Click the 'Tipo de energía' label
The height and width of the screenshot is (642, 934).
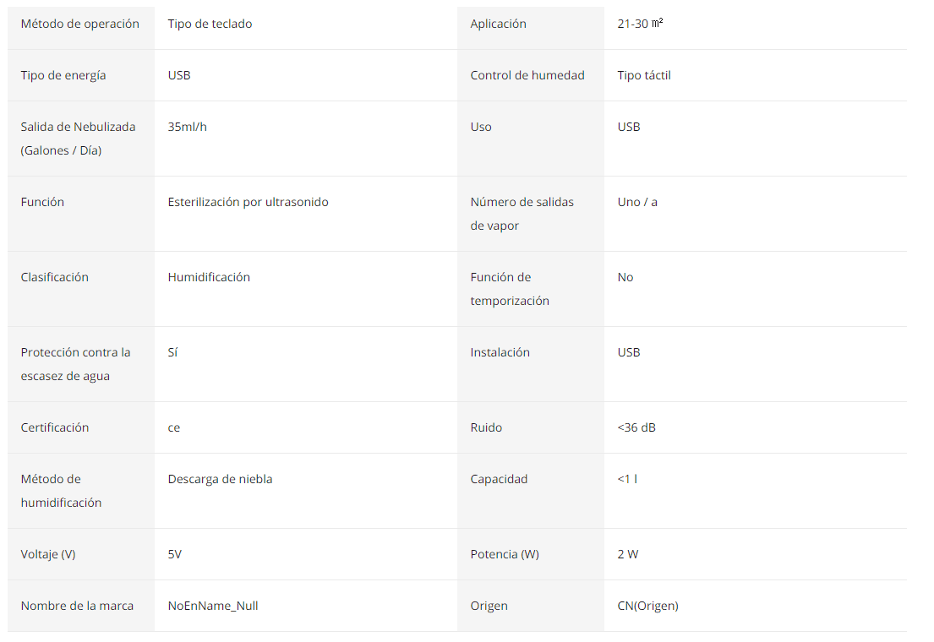pyautogui.click(x=63, y=76)
